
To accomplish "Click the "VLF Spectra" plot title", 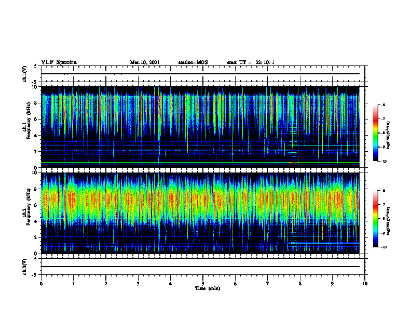I will [59, 62].
